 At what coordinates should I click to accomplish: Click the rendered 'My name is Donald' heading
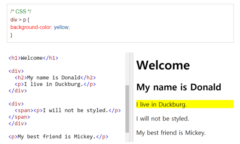[179, 87]
